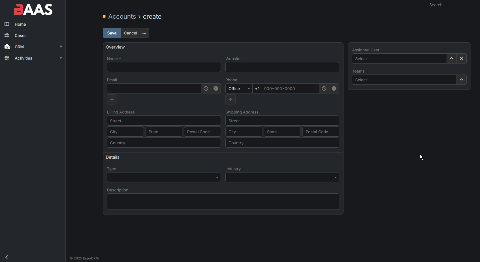
Task: Add another phone number with plus icon
Action: pos(230,99)
